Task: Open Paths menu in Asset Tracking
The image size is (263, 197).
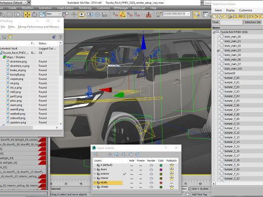Action: tap(12, 27)
